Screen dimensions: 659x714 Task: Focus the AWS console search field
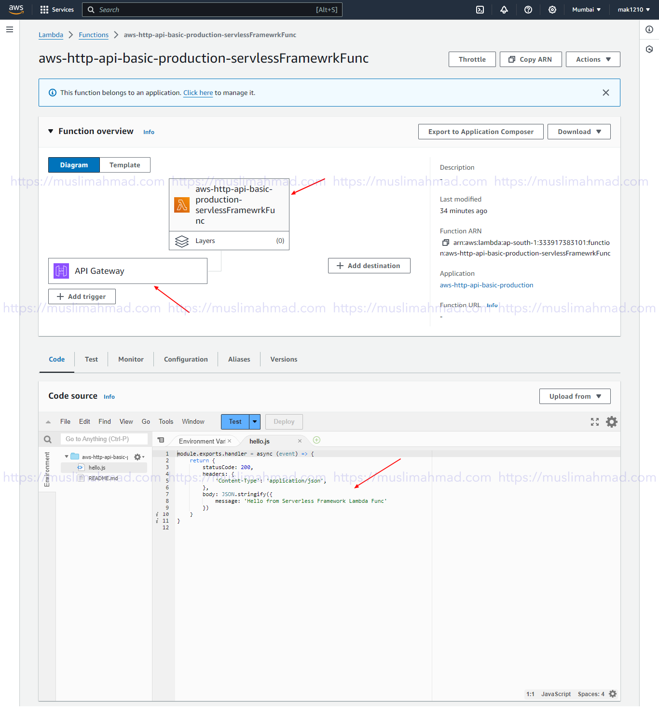(212, 10)
